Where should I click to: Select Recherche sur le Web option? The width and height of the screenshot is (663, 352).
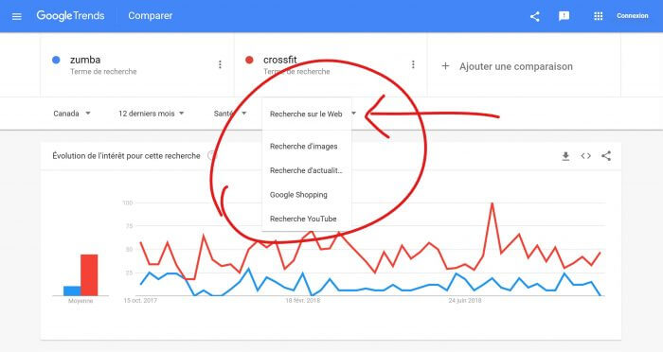(307, 114)
